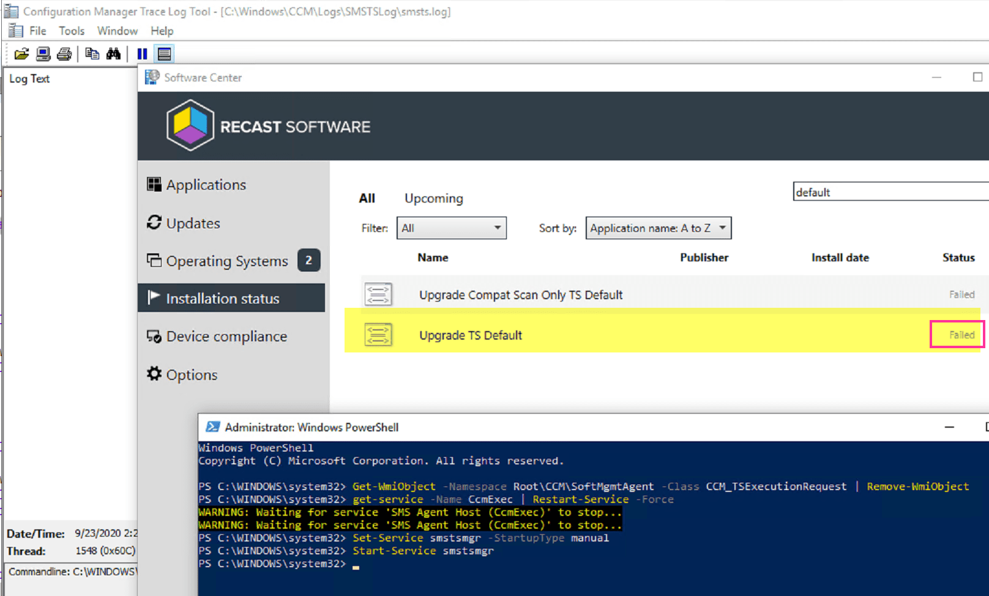
Task: Click the remote computer icon in CMTrace toolbar
Action: pos(43,54)
